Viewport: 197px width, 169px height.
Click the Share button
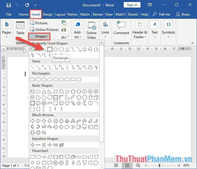click(x=183, y=14)
